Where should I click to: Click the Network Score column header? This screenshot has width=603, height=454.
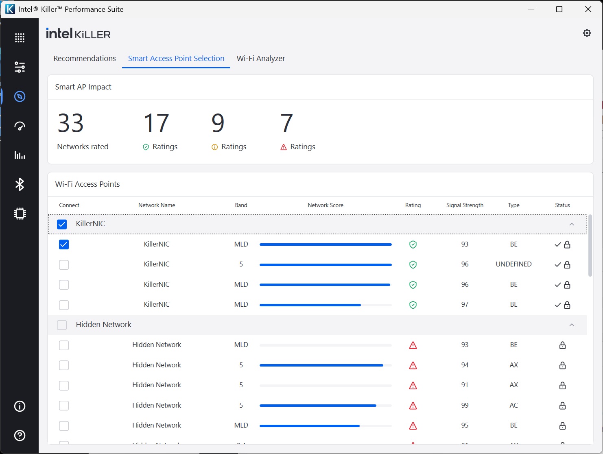326,205
